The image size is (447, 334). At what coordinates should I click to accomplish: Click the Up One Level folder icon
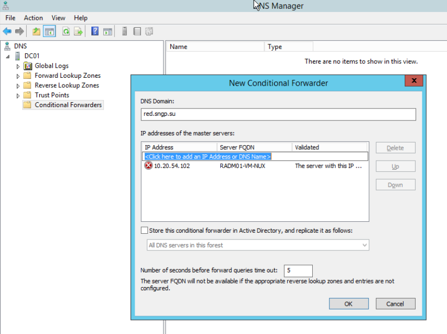point(36,31)
